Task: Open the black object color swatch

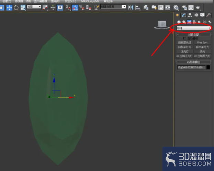Action: point(208,67)
